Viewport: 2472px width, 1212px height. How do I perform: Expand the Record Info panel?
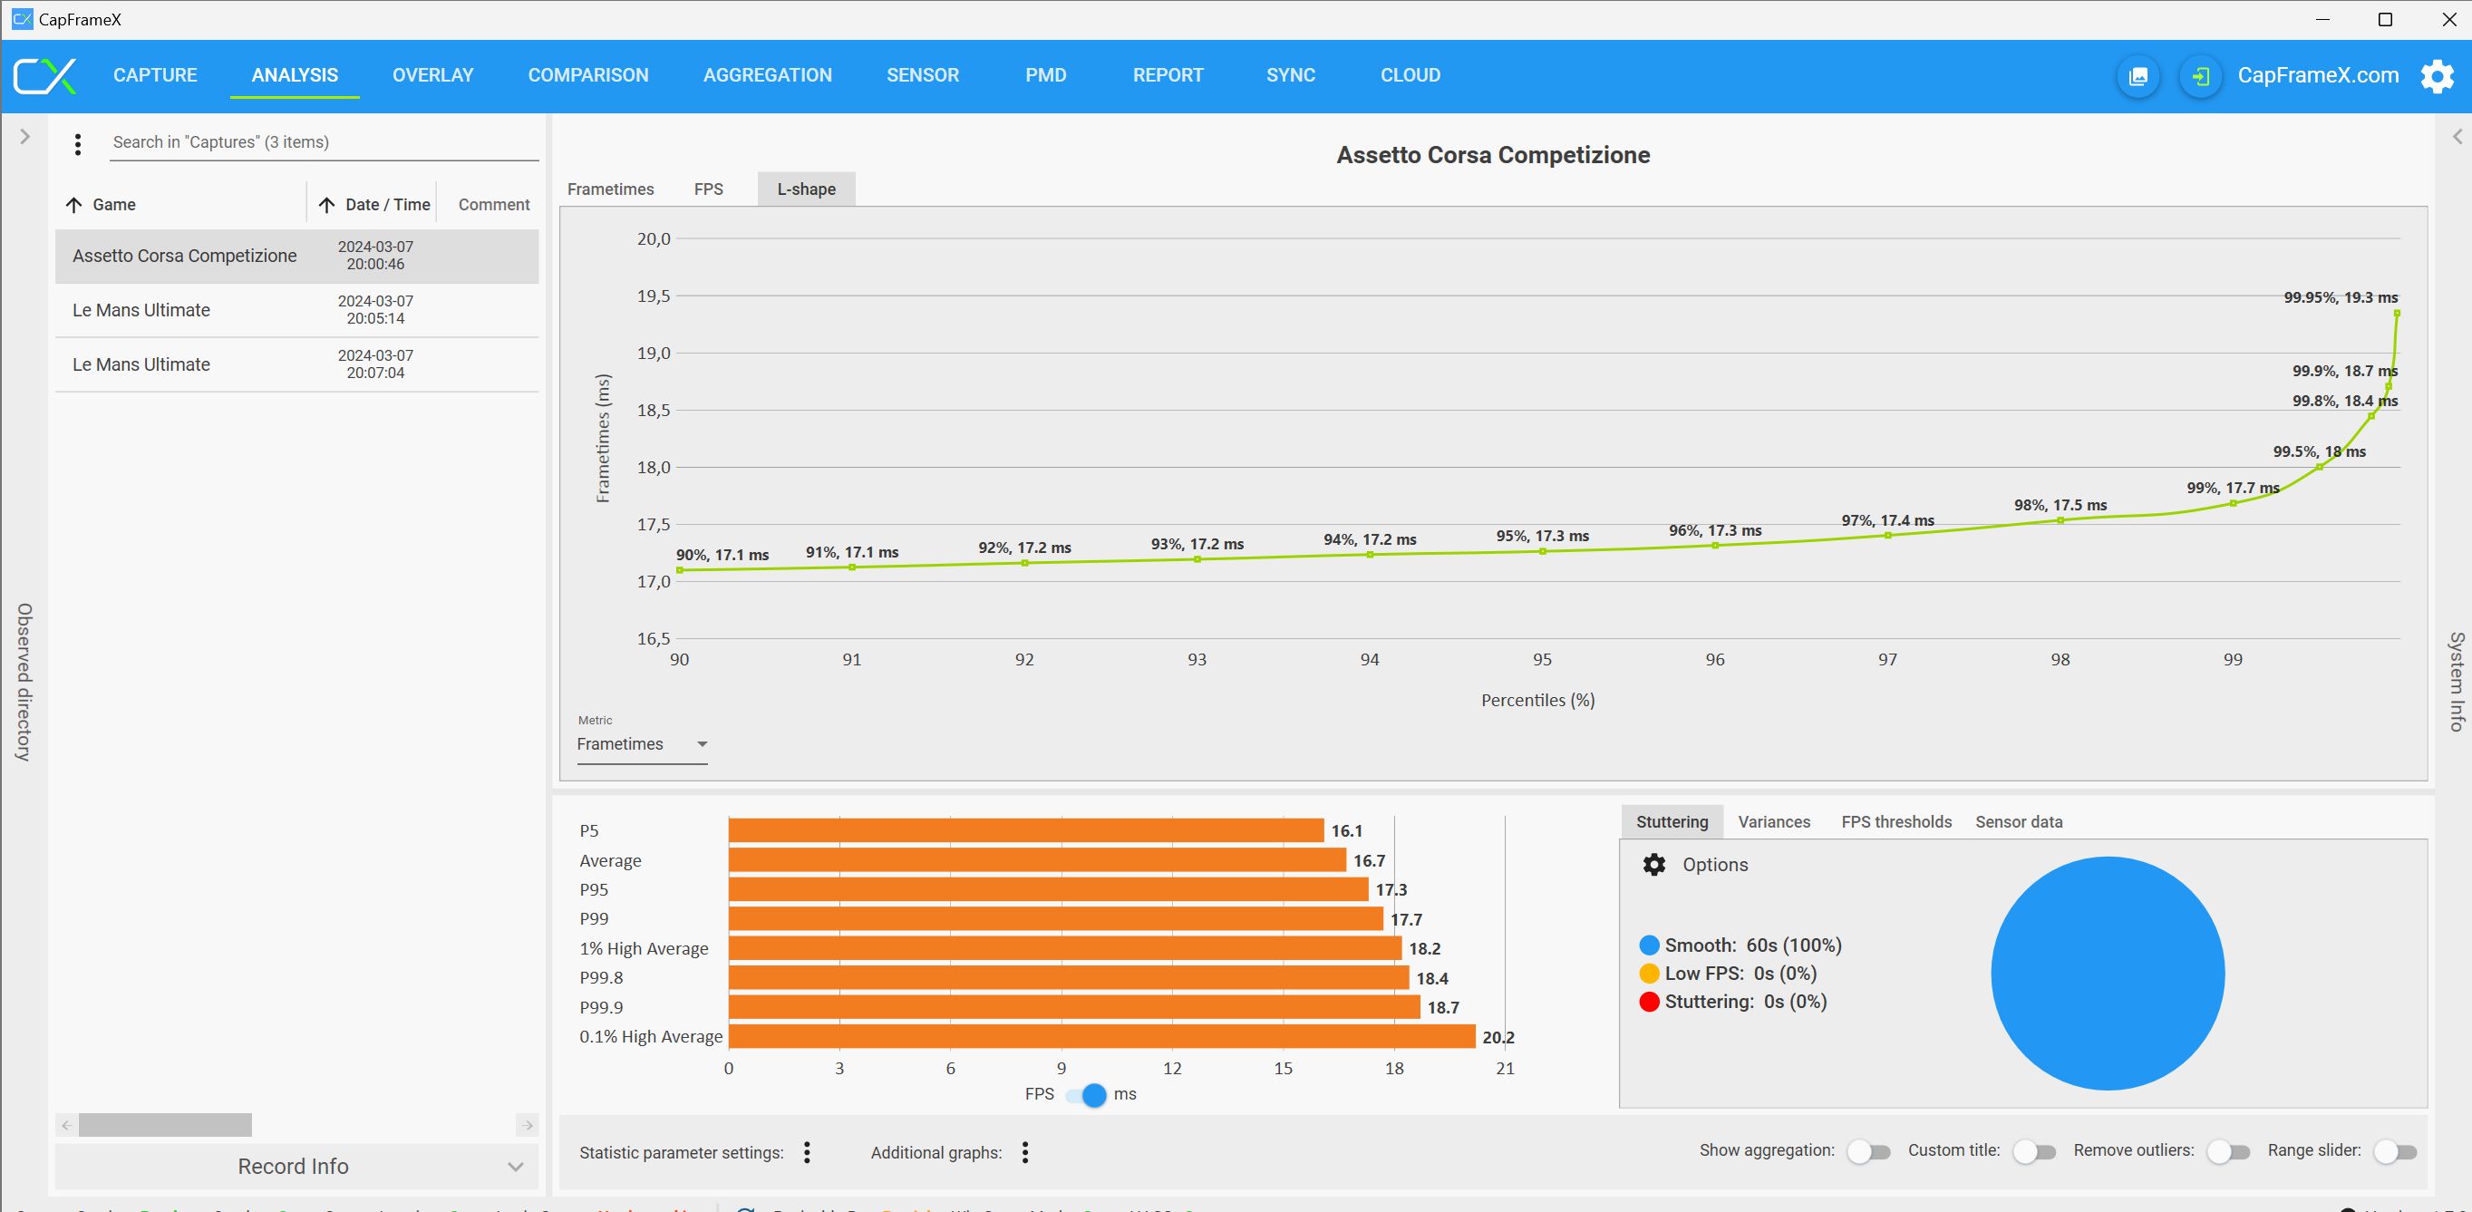(296, 1166)
